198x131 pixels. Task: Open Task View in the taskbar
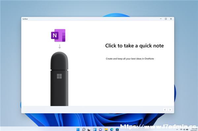coord(89,129)
